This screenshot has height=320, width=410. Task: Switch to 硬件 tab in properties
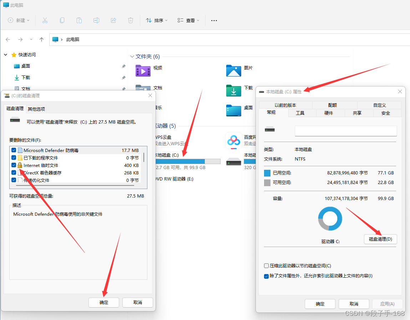tap(328, 113)
